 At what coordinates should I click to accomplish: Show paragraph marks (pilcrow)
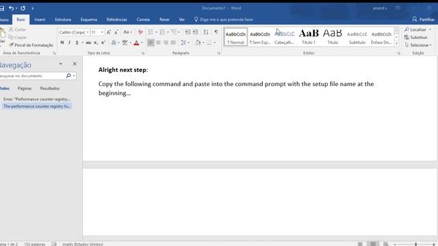(216, 32)
